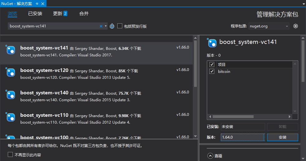Open NuGet package source settings gear
The height and width of the screenshot is (161, 306).
(296, 26)
